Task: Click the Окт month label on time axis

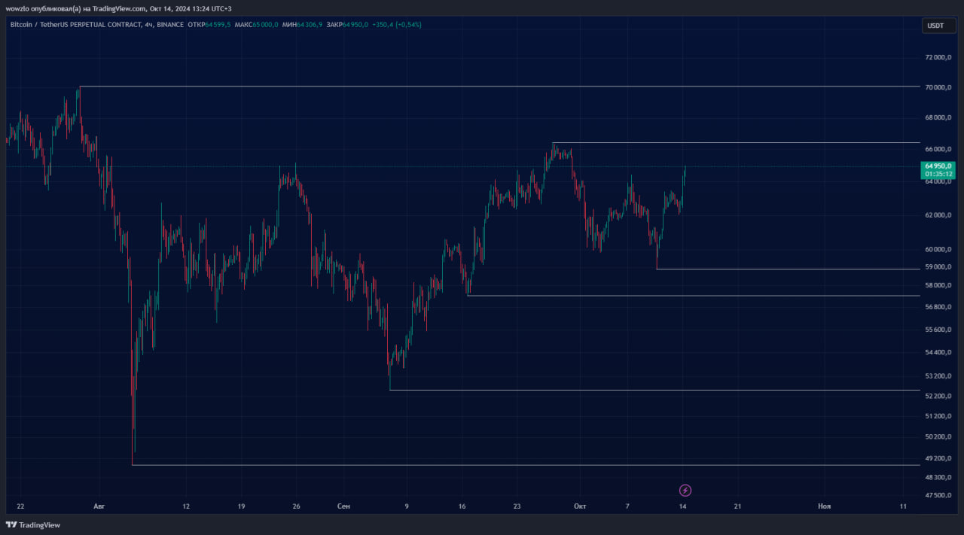Action: 580,506
